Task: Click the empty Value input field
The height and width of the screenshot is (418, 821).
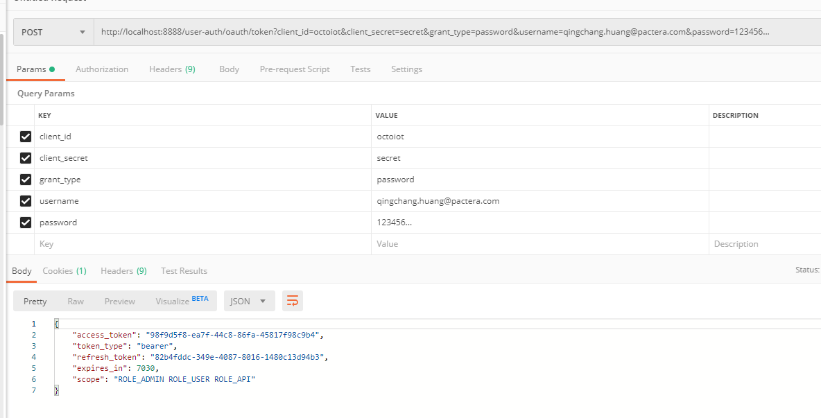Action: (x=540, y=244)
